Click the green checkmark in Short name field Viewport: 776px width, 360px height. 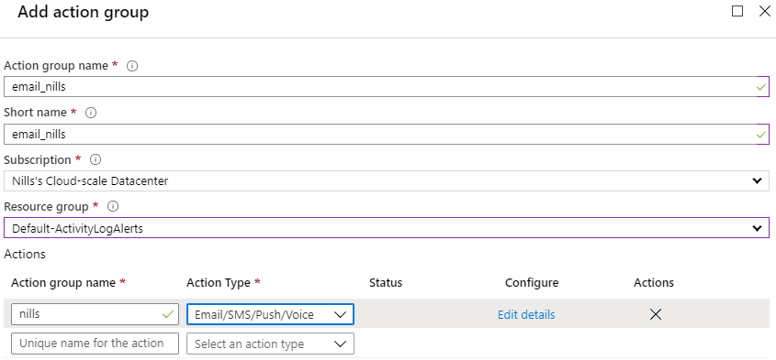761,135
